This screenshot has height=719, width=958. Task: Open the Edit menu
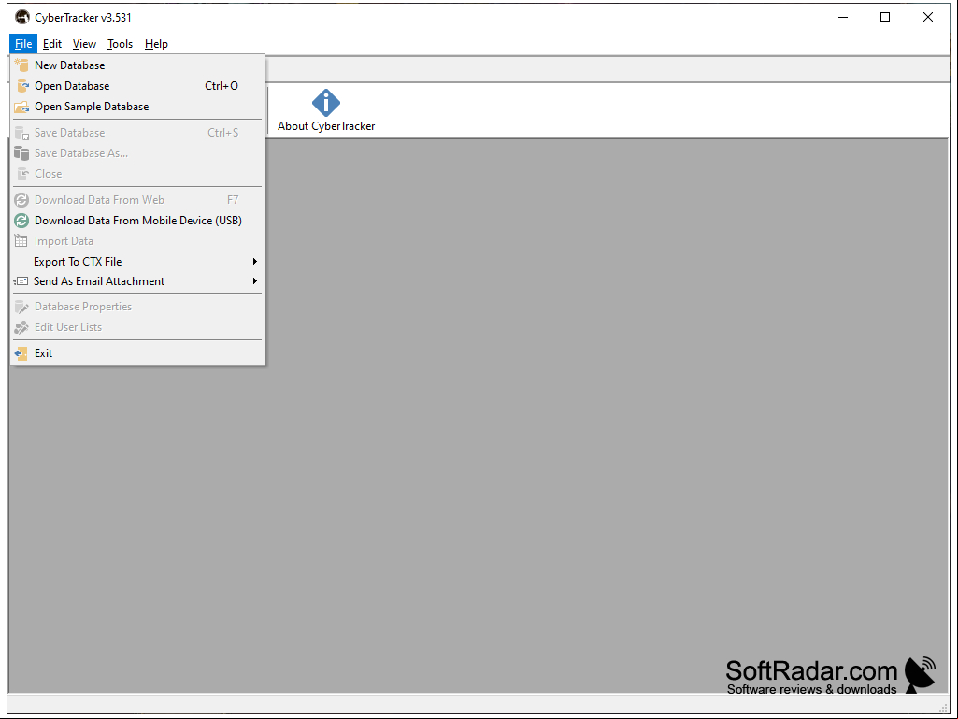pos(52,44)
